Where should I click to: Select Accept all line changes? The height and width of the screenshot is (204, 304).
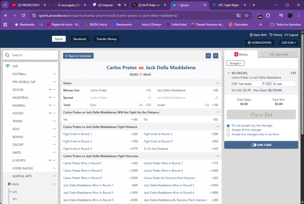point(229,130)
